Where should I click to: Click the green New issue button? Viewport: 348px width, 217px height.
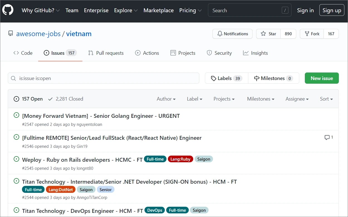pos(322,78)
